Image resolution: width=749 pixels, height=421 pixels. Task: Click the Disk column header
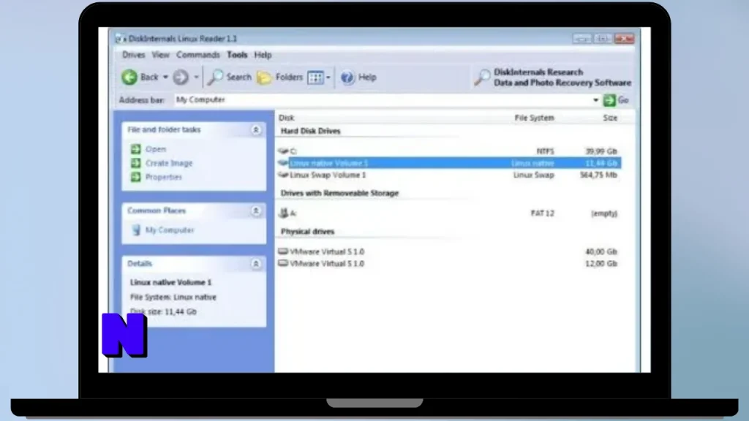click(287, 118)
